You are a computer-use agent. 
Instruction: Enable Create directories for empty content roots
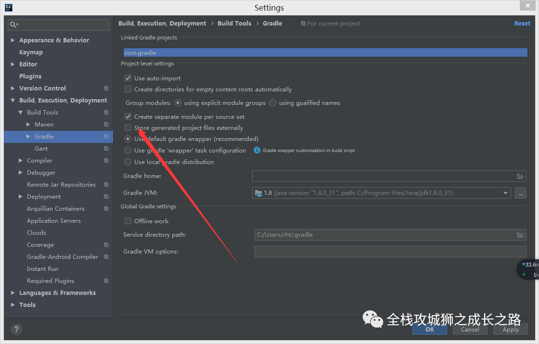pos(128,89)
